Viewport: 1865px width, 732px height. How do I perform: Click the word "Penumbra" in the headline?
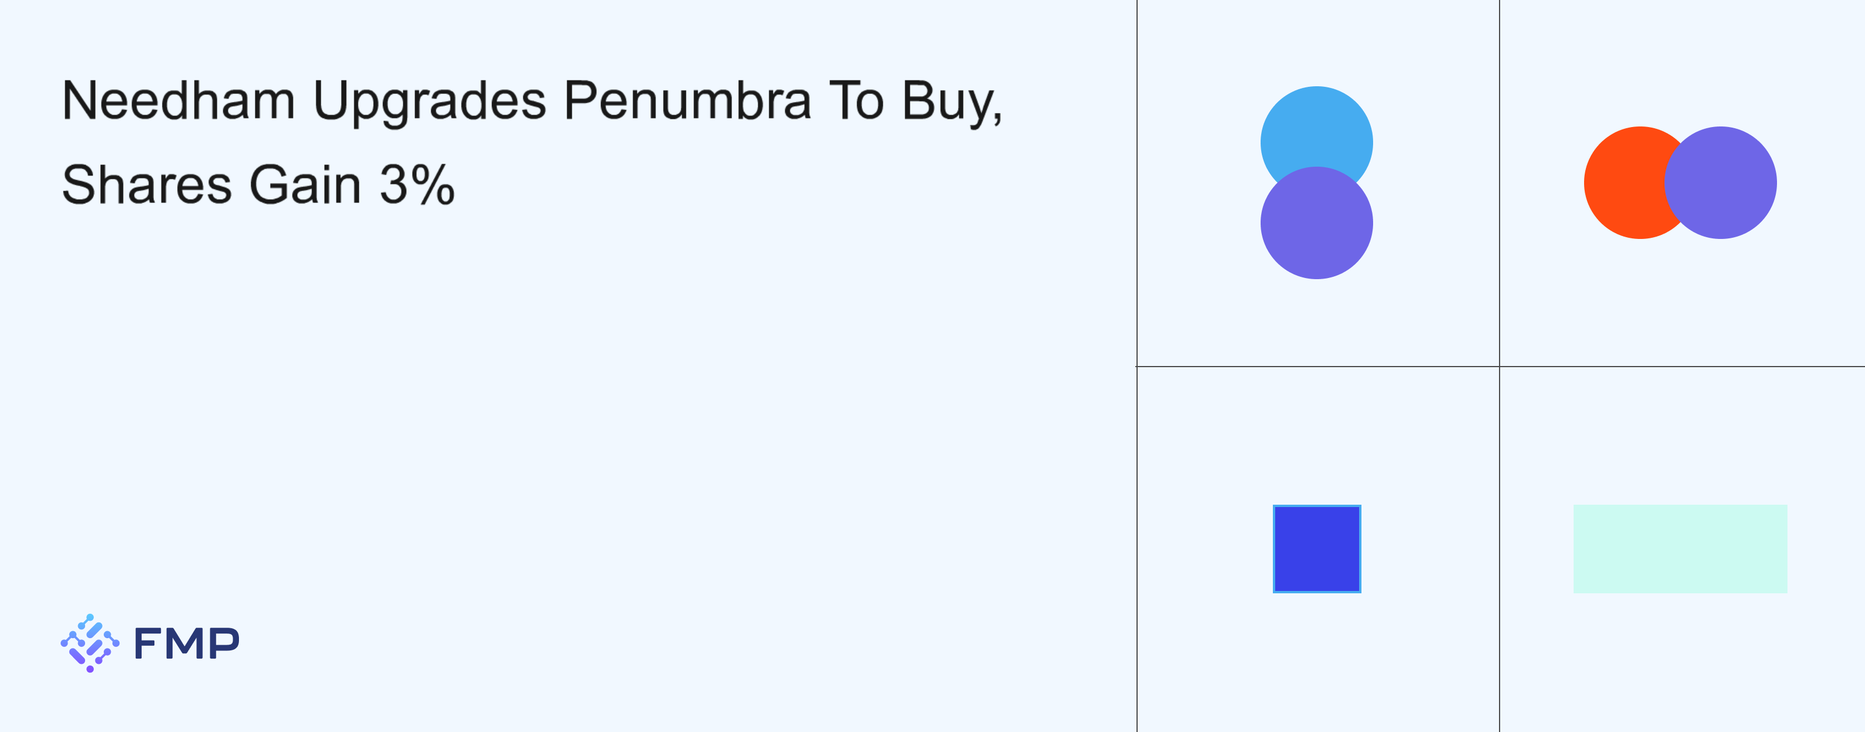(687, 101)
